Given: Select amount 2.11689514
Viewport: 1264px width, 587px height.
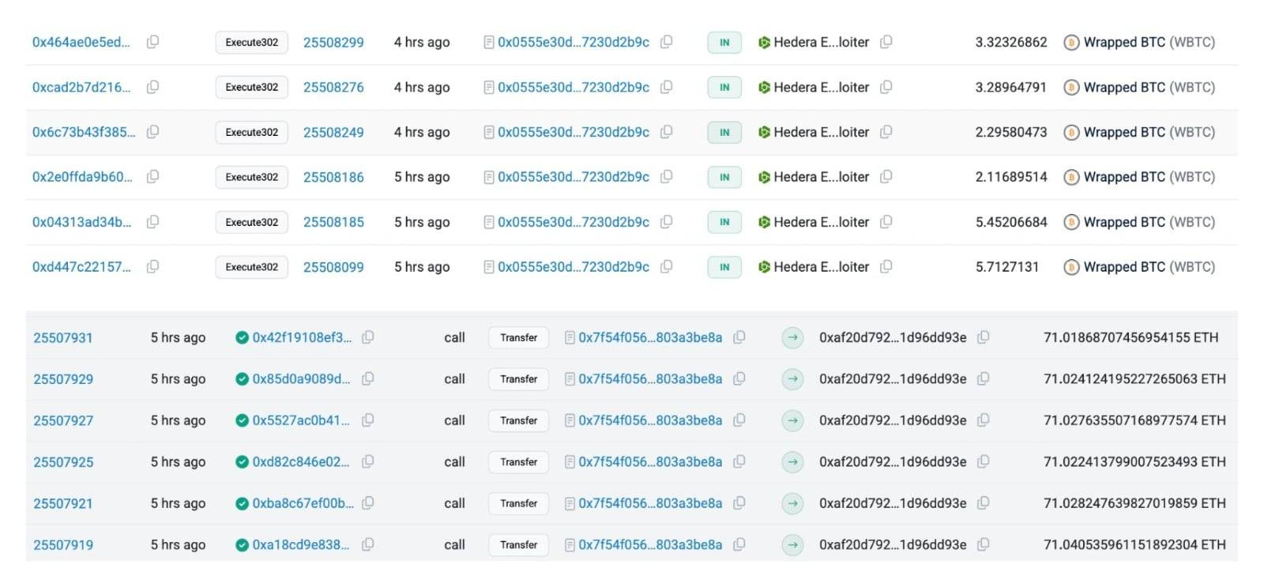Looking at the screenshot, I should pos(1011,177).
